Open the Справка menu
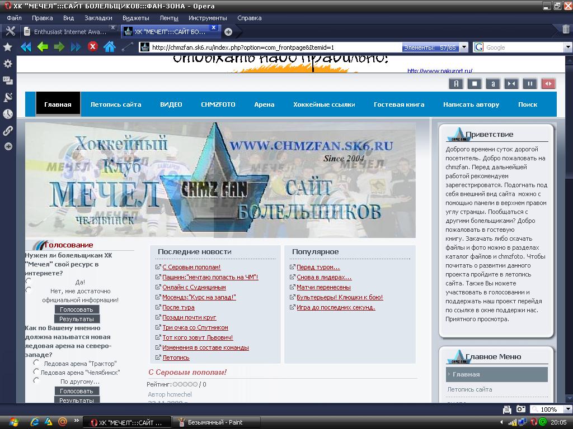Viewport: 573px width, 429px height. tap(249, 18)
